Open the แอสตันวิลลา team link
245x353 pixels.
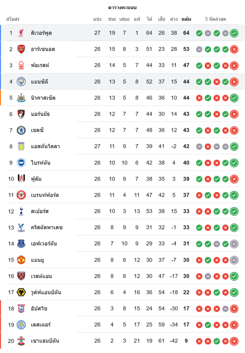[45, 146]
